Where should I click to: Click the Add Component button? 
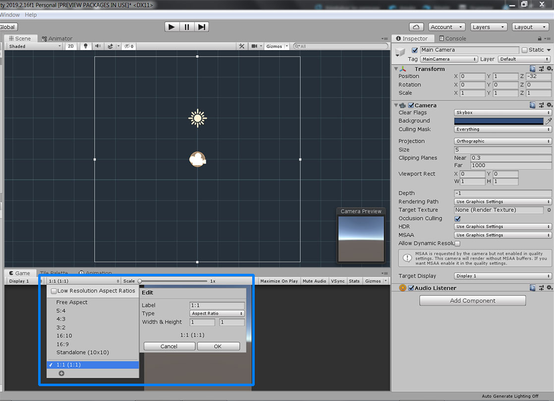[472, 301]
